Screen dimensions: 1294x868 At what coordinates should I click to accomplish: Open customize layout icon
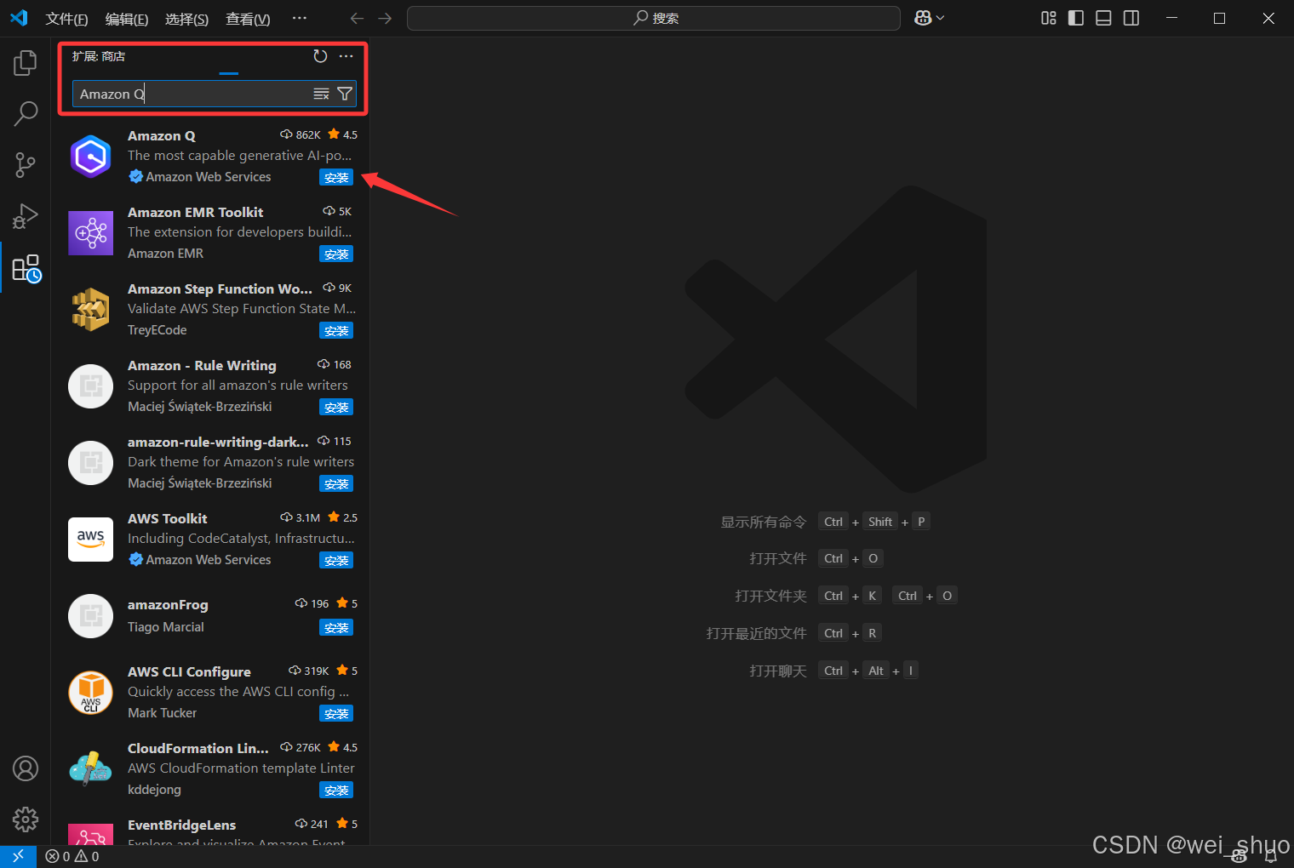tap(1049, 18)
